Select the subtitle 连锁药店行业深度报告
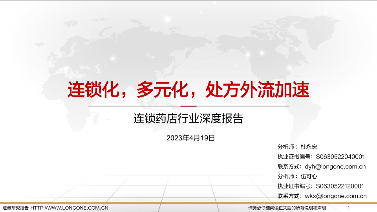 (188, 118)
